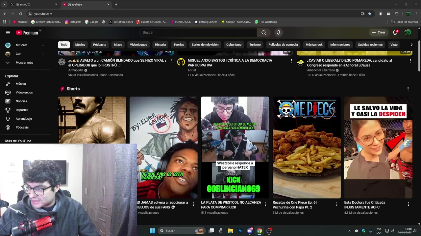Select the Videojuegos filter chip
Screen dimensions: 421x236
[x=138, y=45]
